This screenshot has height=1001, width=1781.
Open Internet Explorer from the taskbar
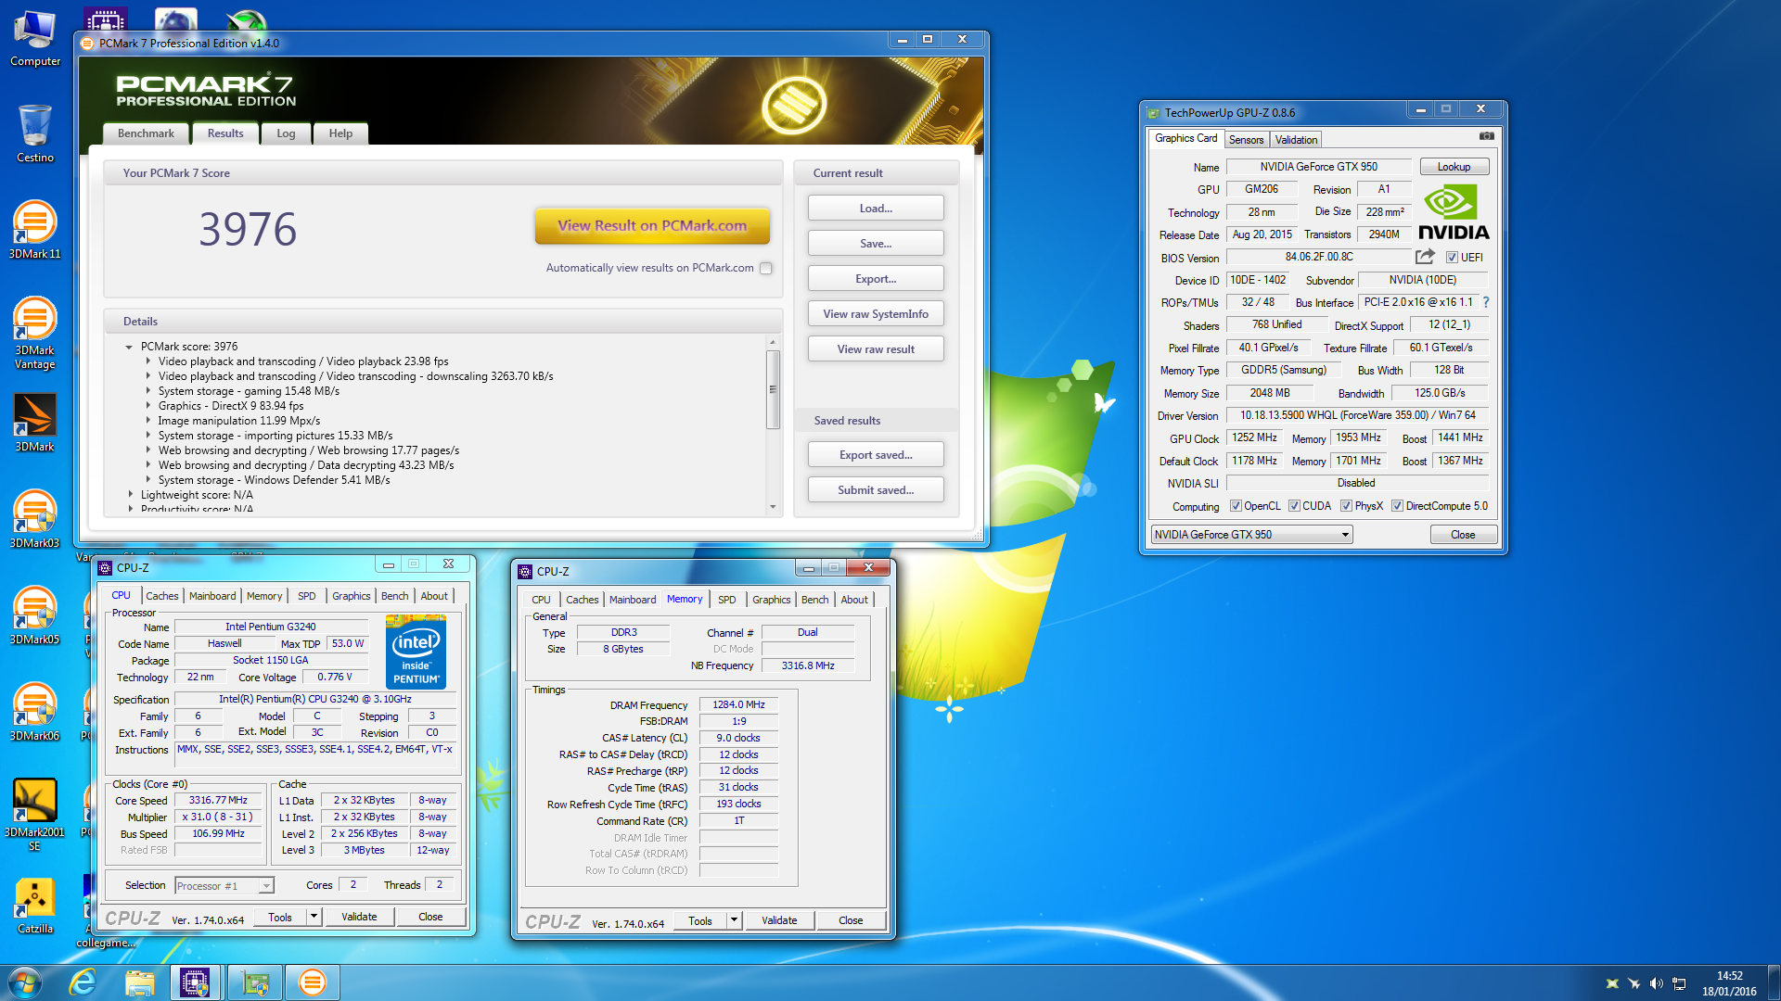[x=83, y=982]
